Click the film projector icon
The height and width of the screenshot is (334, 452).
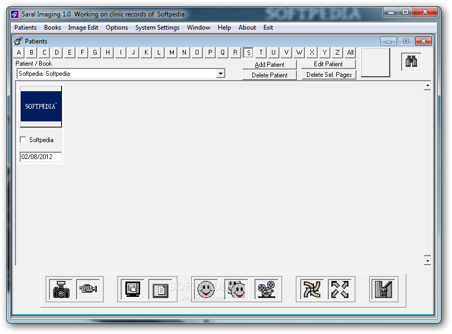[266, 289]
